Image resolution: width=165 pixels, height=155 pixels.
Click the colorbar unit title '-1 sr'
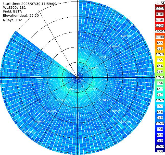[x=160, y=3]
